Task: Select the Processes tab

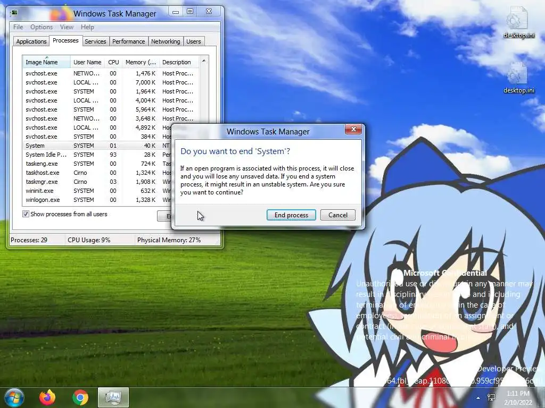Action: pyautogui.click(x=65, y=40)
